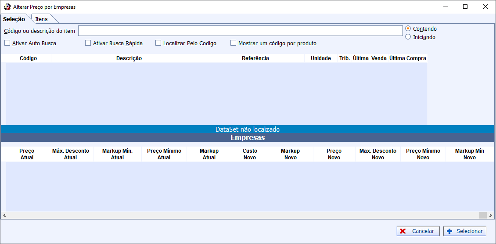Toggle Ativar Busca Rápida checkbox

88,43
